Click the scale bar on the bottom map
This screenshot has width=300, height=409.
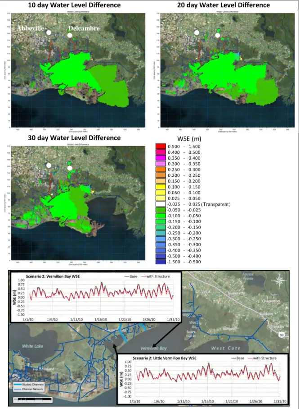point(33,400)
